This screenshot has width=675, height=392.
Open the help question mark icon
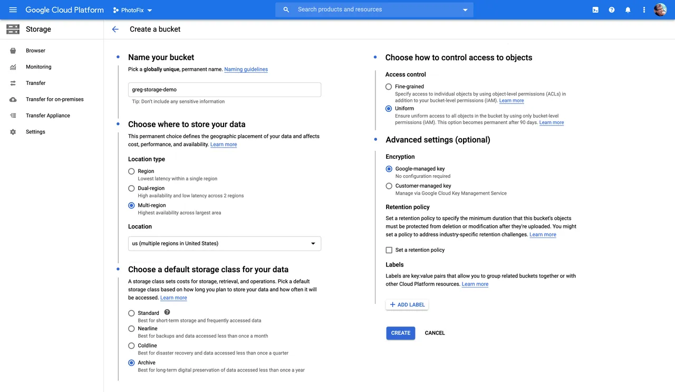click(612, 9)
